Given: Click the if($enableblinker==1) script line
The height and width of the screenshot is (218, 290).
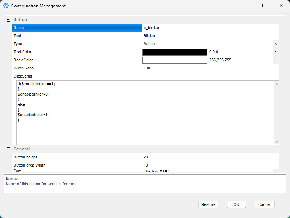Looking at the screenshot, I should [x=37, y=84].
